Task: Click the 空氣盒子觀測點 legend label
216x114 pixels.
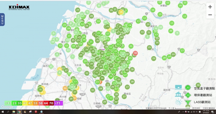Action: click(204, 89)
